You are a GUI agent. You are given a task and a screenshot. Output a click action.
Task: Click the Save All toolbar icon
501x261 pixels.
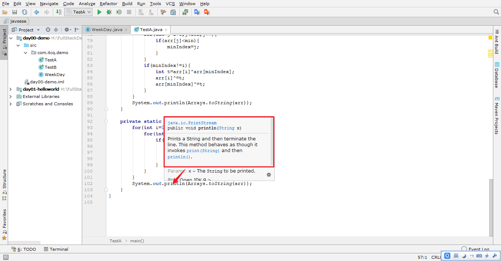(15, 12)
